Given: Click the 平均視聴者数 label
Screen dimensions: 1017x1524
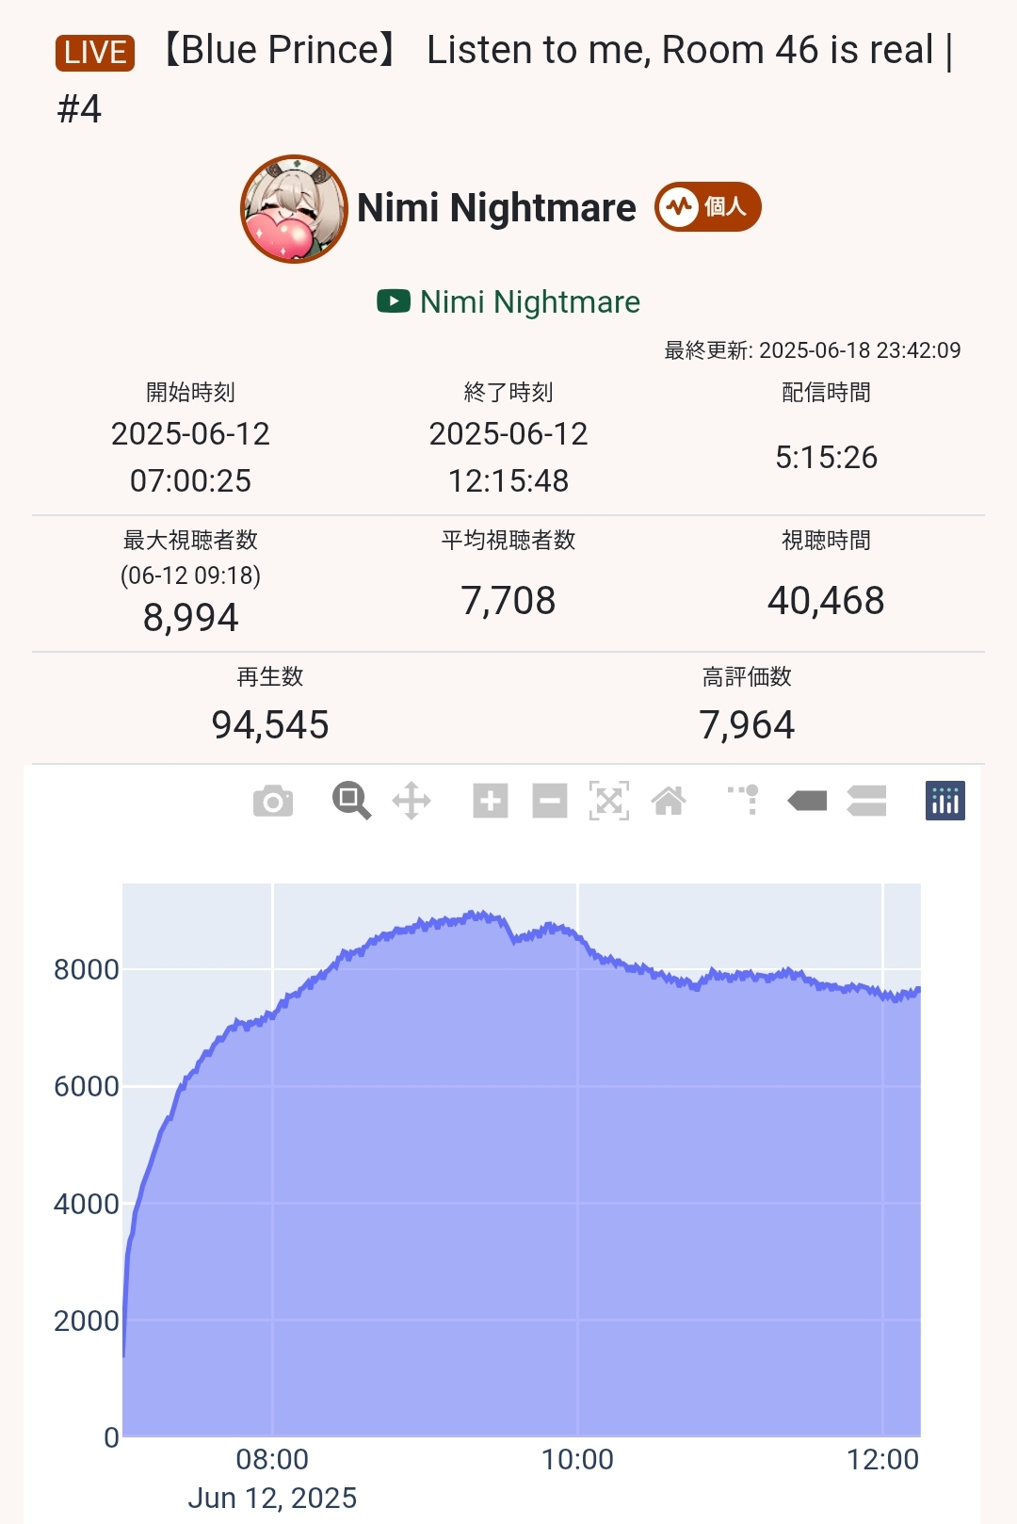Looking at the screenshot, I should (508, 540).
